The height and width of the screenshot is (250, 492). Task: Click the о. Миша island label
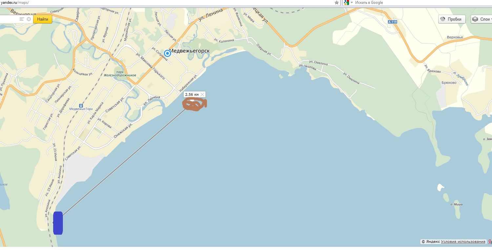click(x=457, y=204)
